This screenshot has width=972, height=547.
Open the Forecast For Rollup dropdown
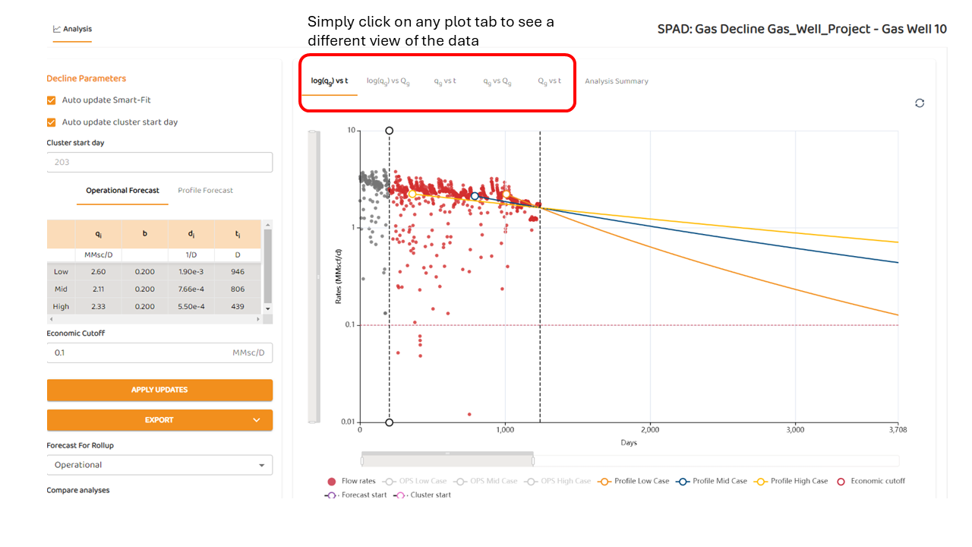159,465
